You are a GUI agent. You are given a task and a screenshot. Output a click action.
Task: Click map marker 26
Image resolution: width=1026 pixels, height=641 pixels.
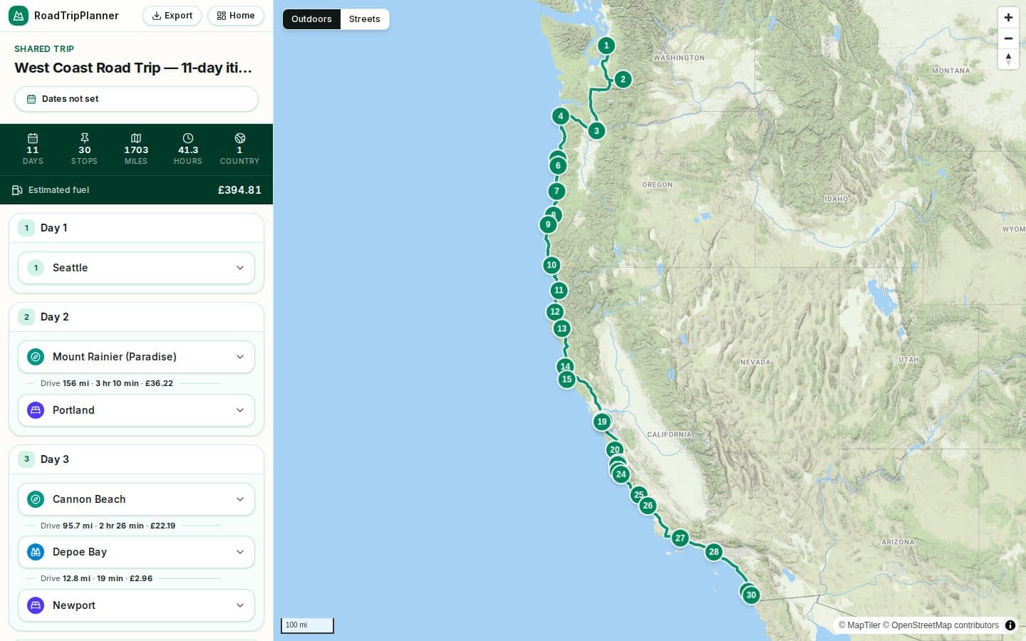[648, 506]
